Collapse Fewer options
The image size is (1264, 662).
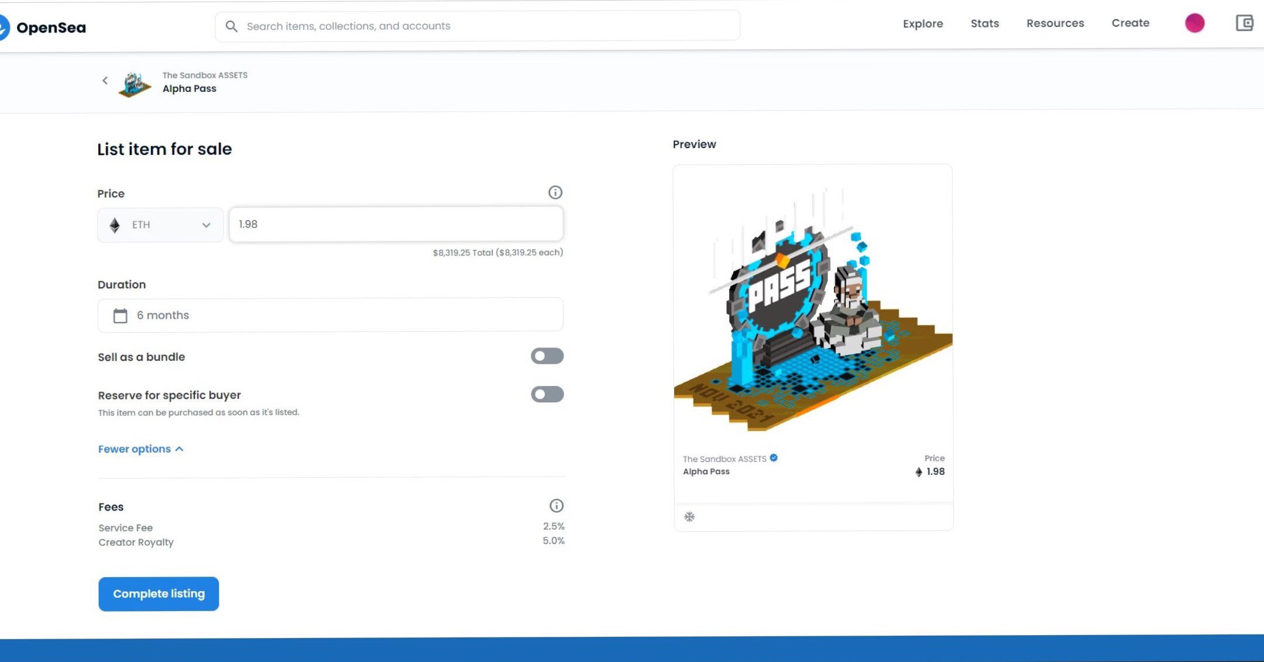pos(140,449)
